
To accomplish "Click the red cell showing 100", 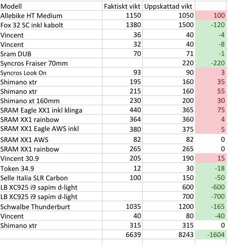I will tap(211, 16).
